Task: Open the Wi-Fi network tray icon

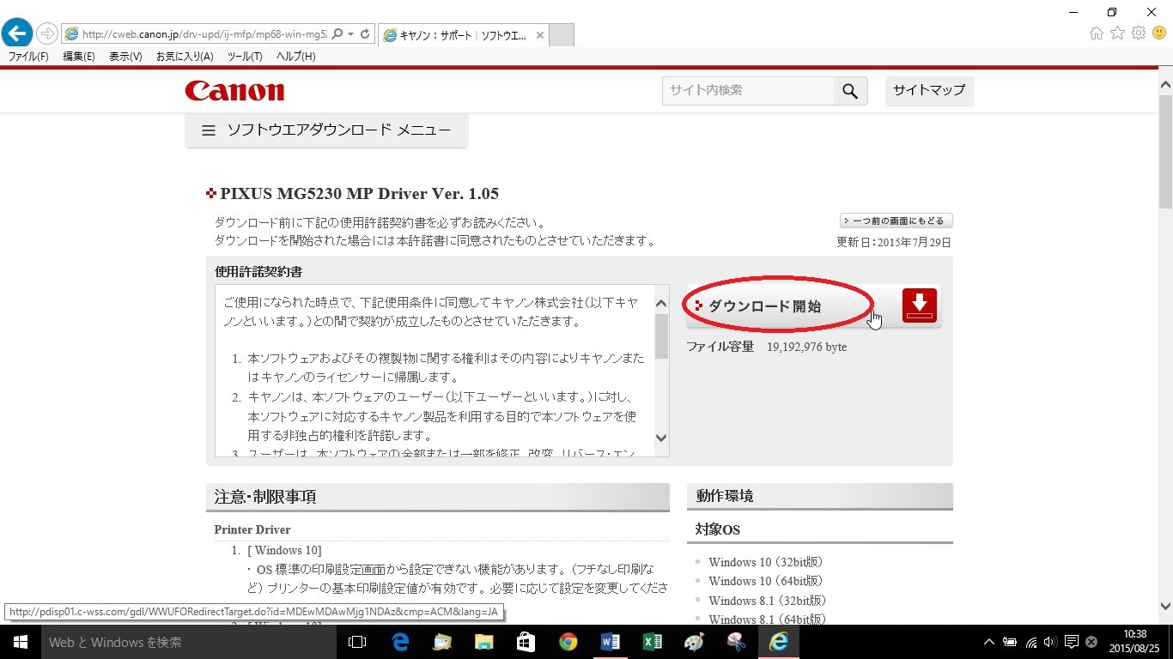Action: [x=1031, y=642]
